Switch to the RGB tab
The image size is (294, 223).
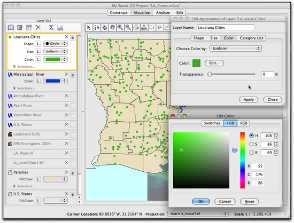[x=244, y=123]
